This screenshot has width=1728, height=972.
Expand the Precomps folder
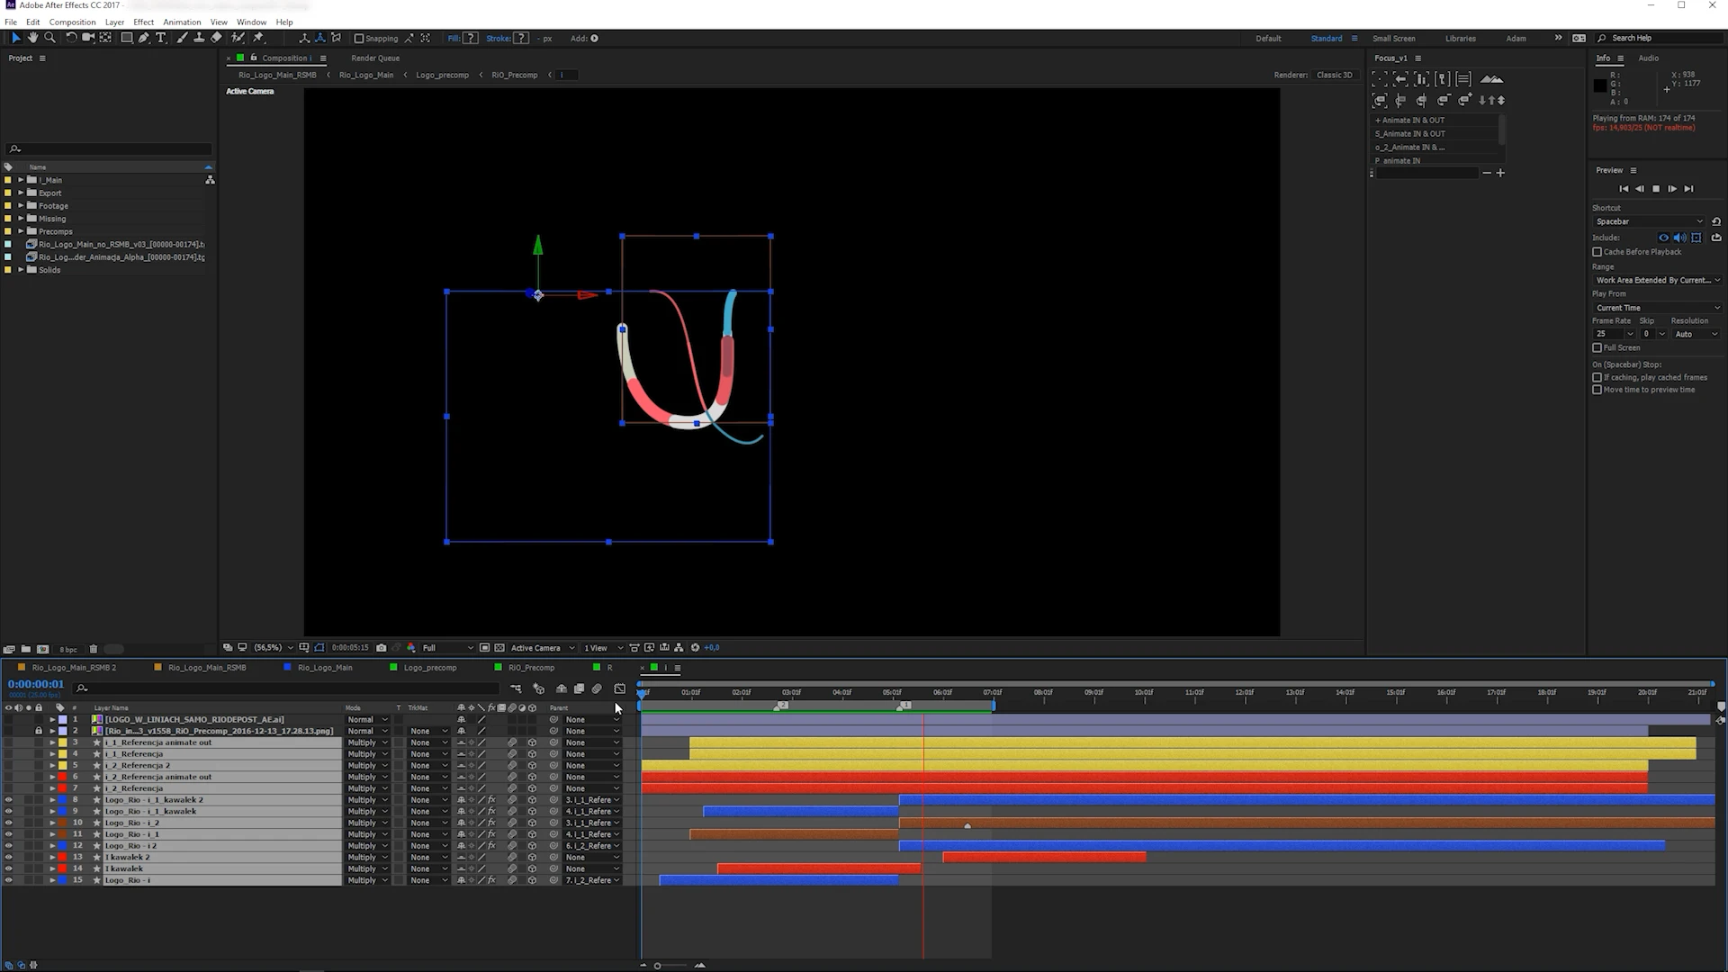[21, 231]
